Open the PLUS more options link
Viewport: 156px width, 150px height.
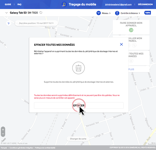coord(131,69)
